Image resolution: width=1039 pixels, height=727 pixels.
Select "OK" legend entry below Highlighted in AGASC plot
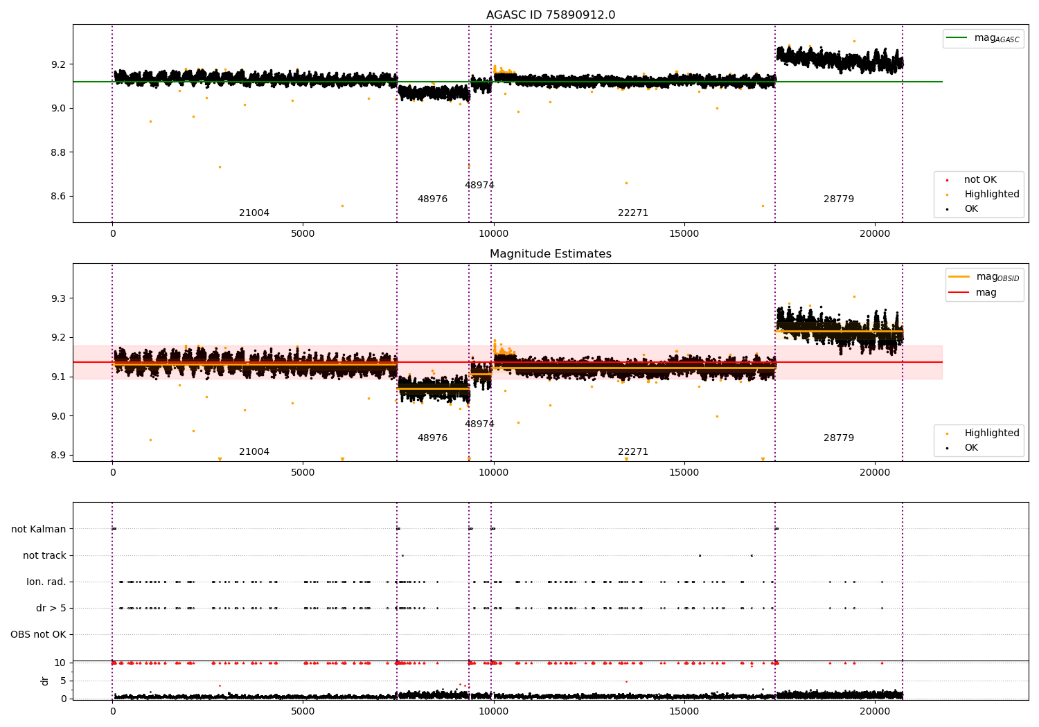click(x=971, y=209)
